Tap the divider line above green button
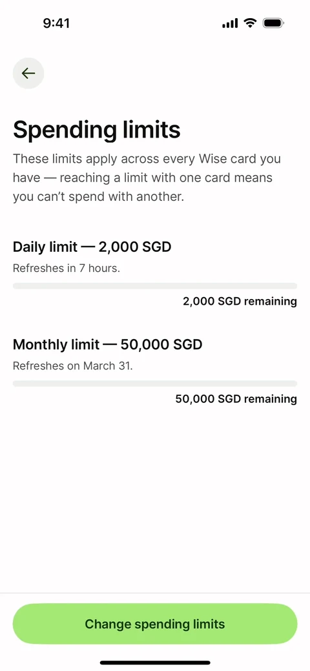This screenshot has height=671, width=310. [155, 593]
